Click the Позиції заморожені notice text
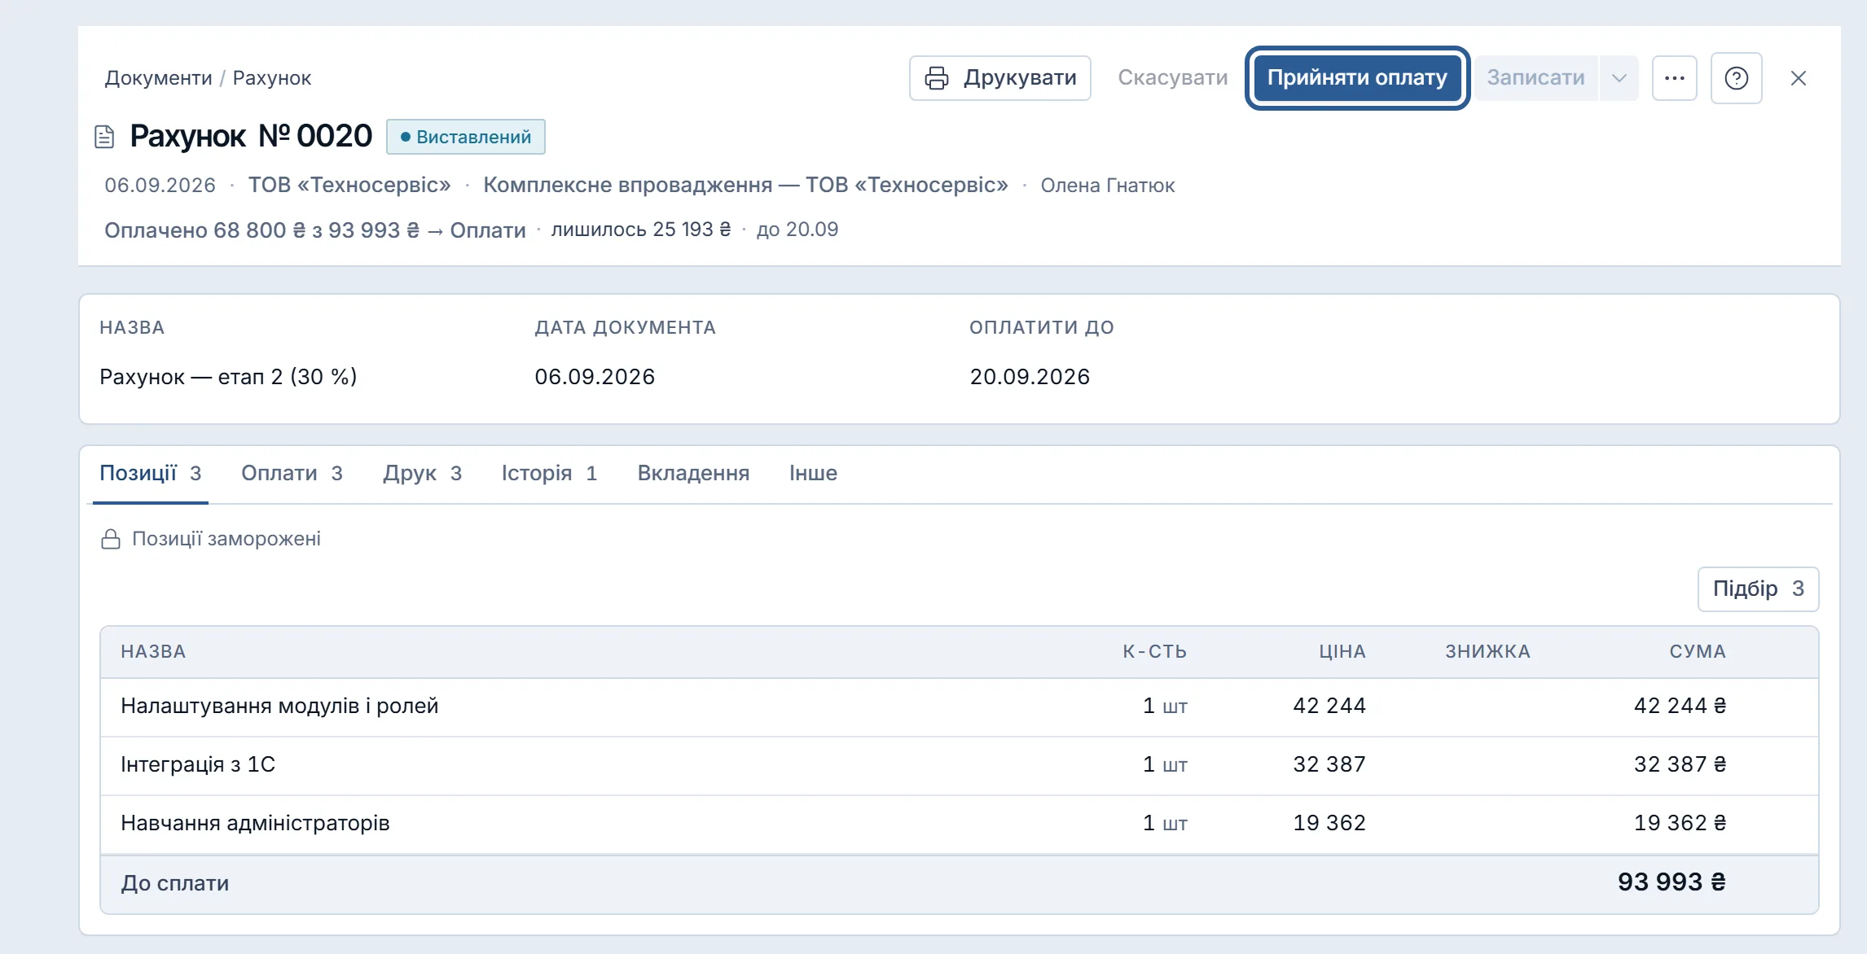The height and width of the screenshot is (954, 1867). (x=226, y=539)
